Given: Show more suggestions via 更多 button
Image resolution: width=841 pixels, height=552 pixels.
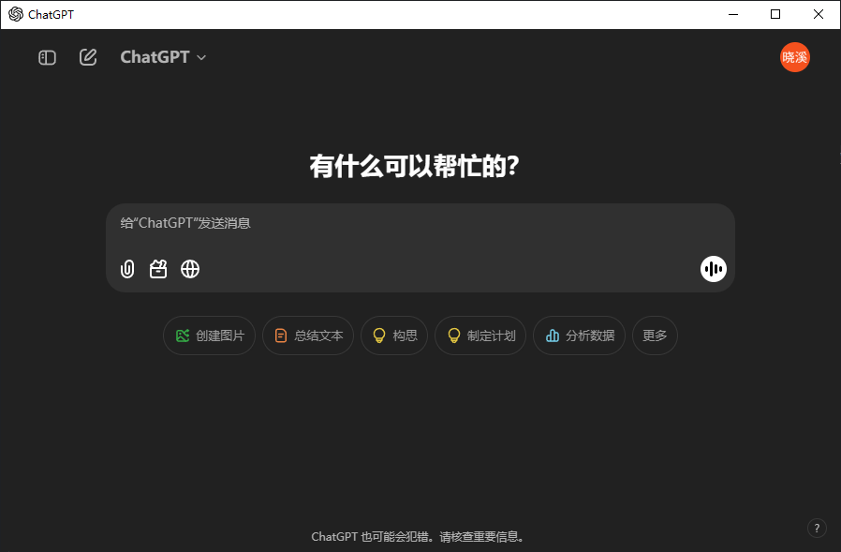Looking at the screenshot, I should point(655,336).
